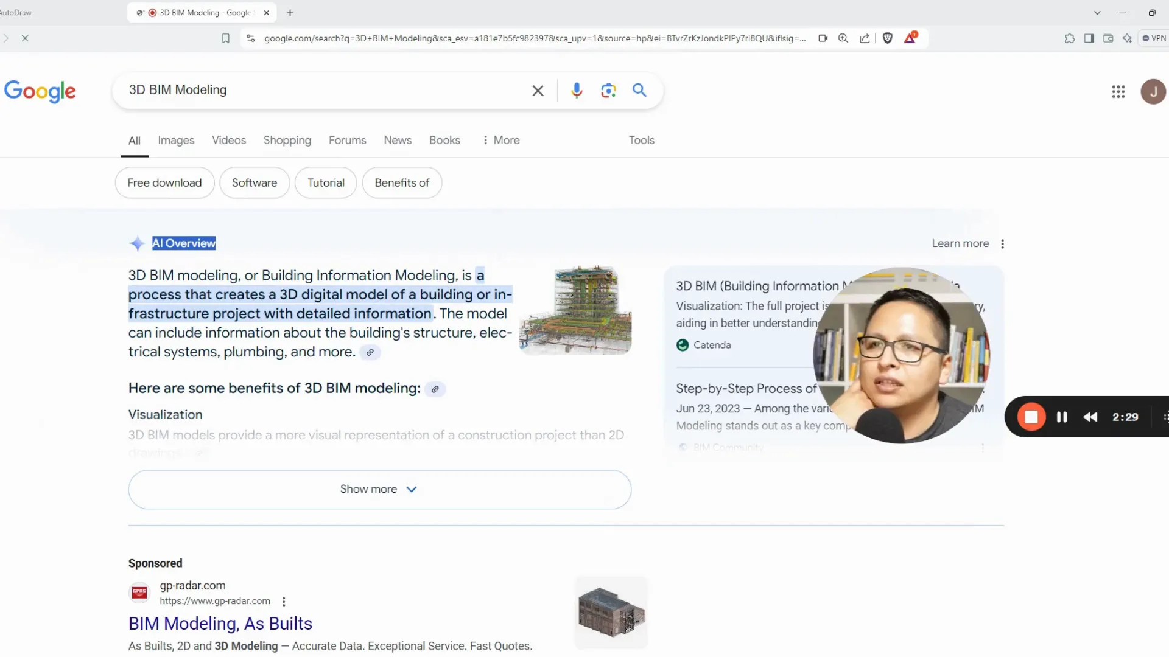Image resolution: width=1169 pixels, height=657 pixels.
Task: Expand AI Overview with Show more
Action: pos(379,490)
